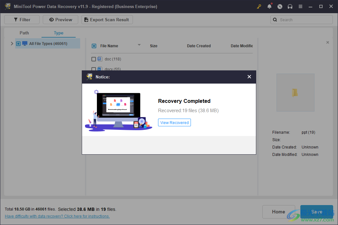Viewport: 338px width, 225px height.
Task: Click the license key icon in the title bar
Action: (x=259, y=6)
